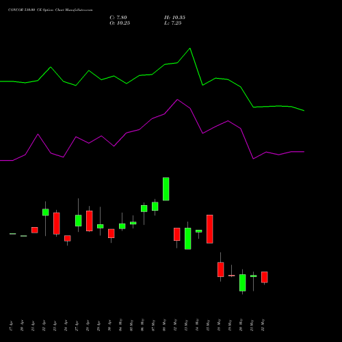Image resolution: width=342 pixels, height=342 pixels.
Task: Select the large red candle for 15 May
Action: tap(210, 229)
